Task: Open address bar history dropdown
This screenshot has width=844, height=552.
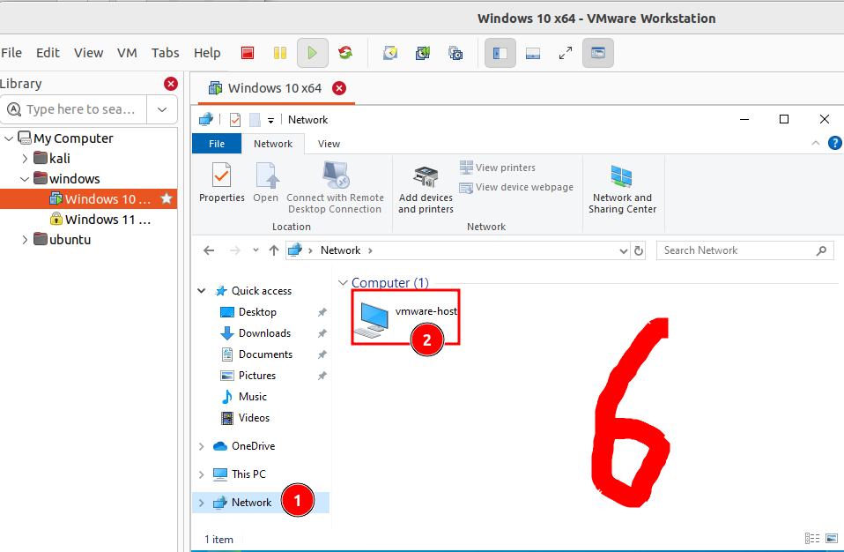Action: coord(624,251)
